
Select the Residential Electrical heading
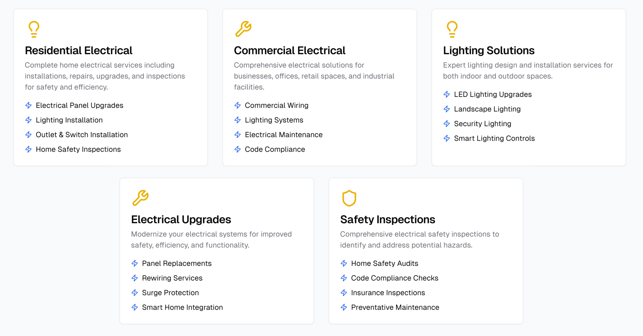point(79,51)
